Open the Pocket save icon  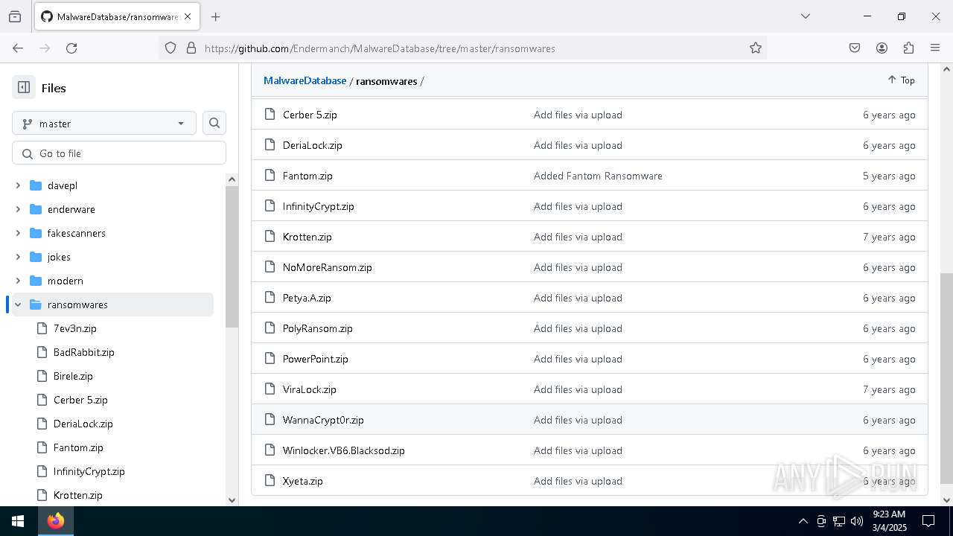click(855, 48)
